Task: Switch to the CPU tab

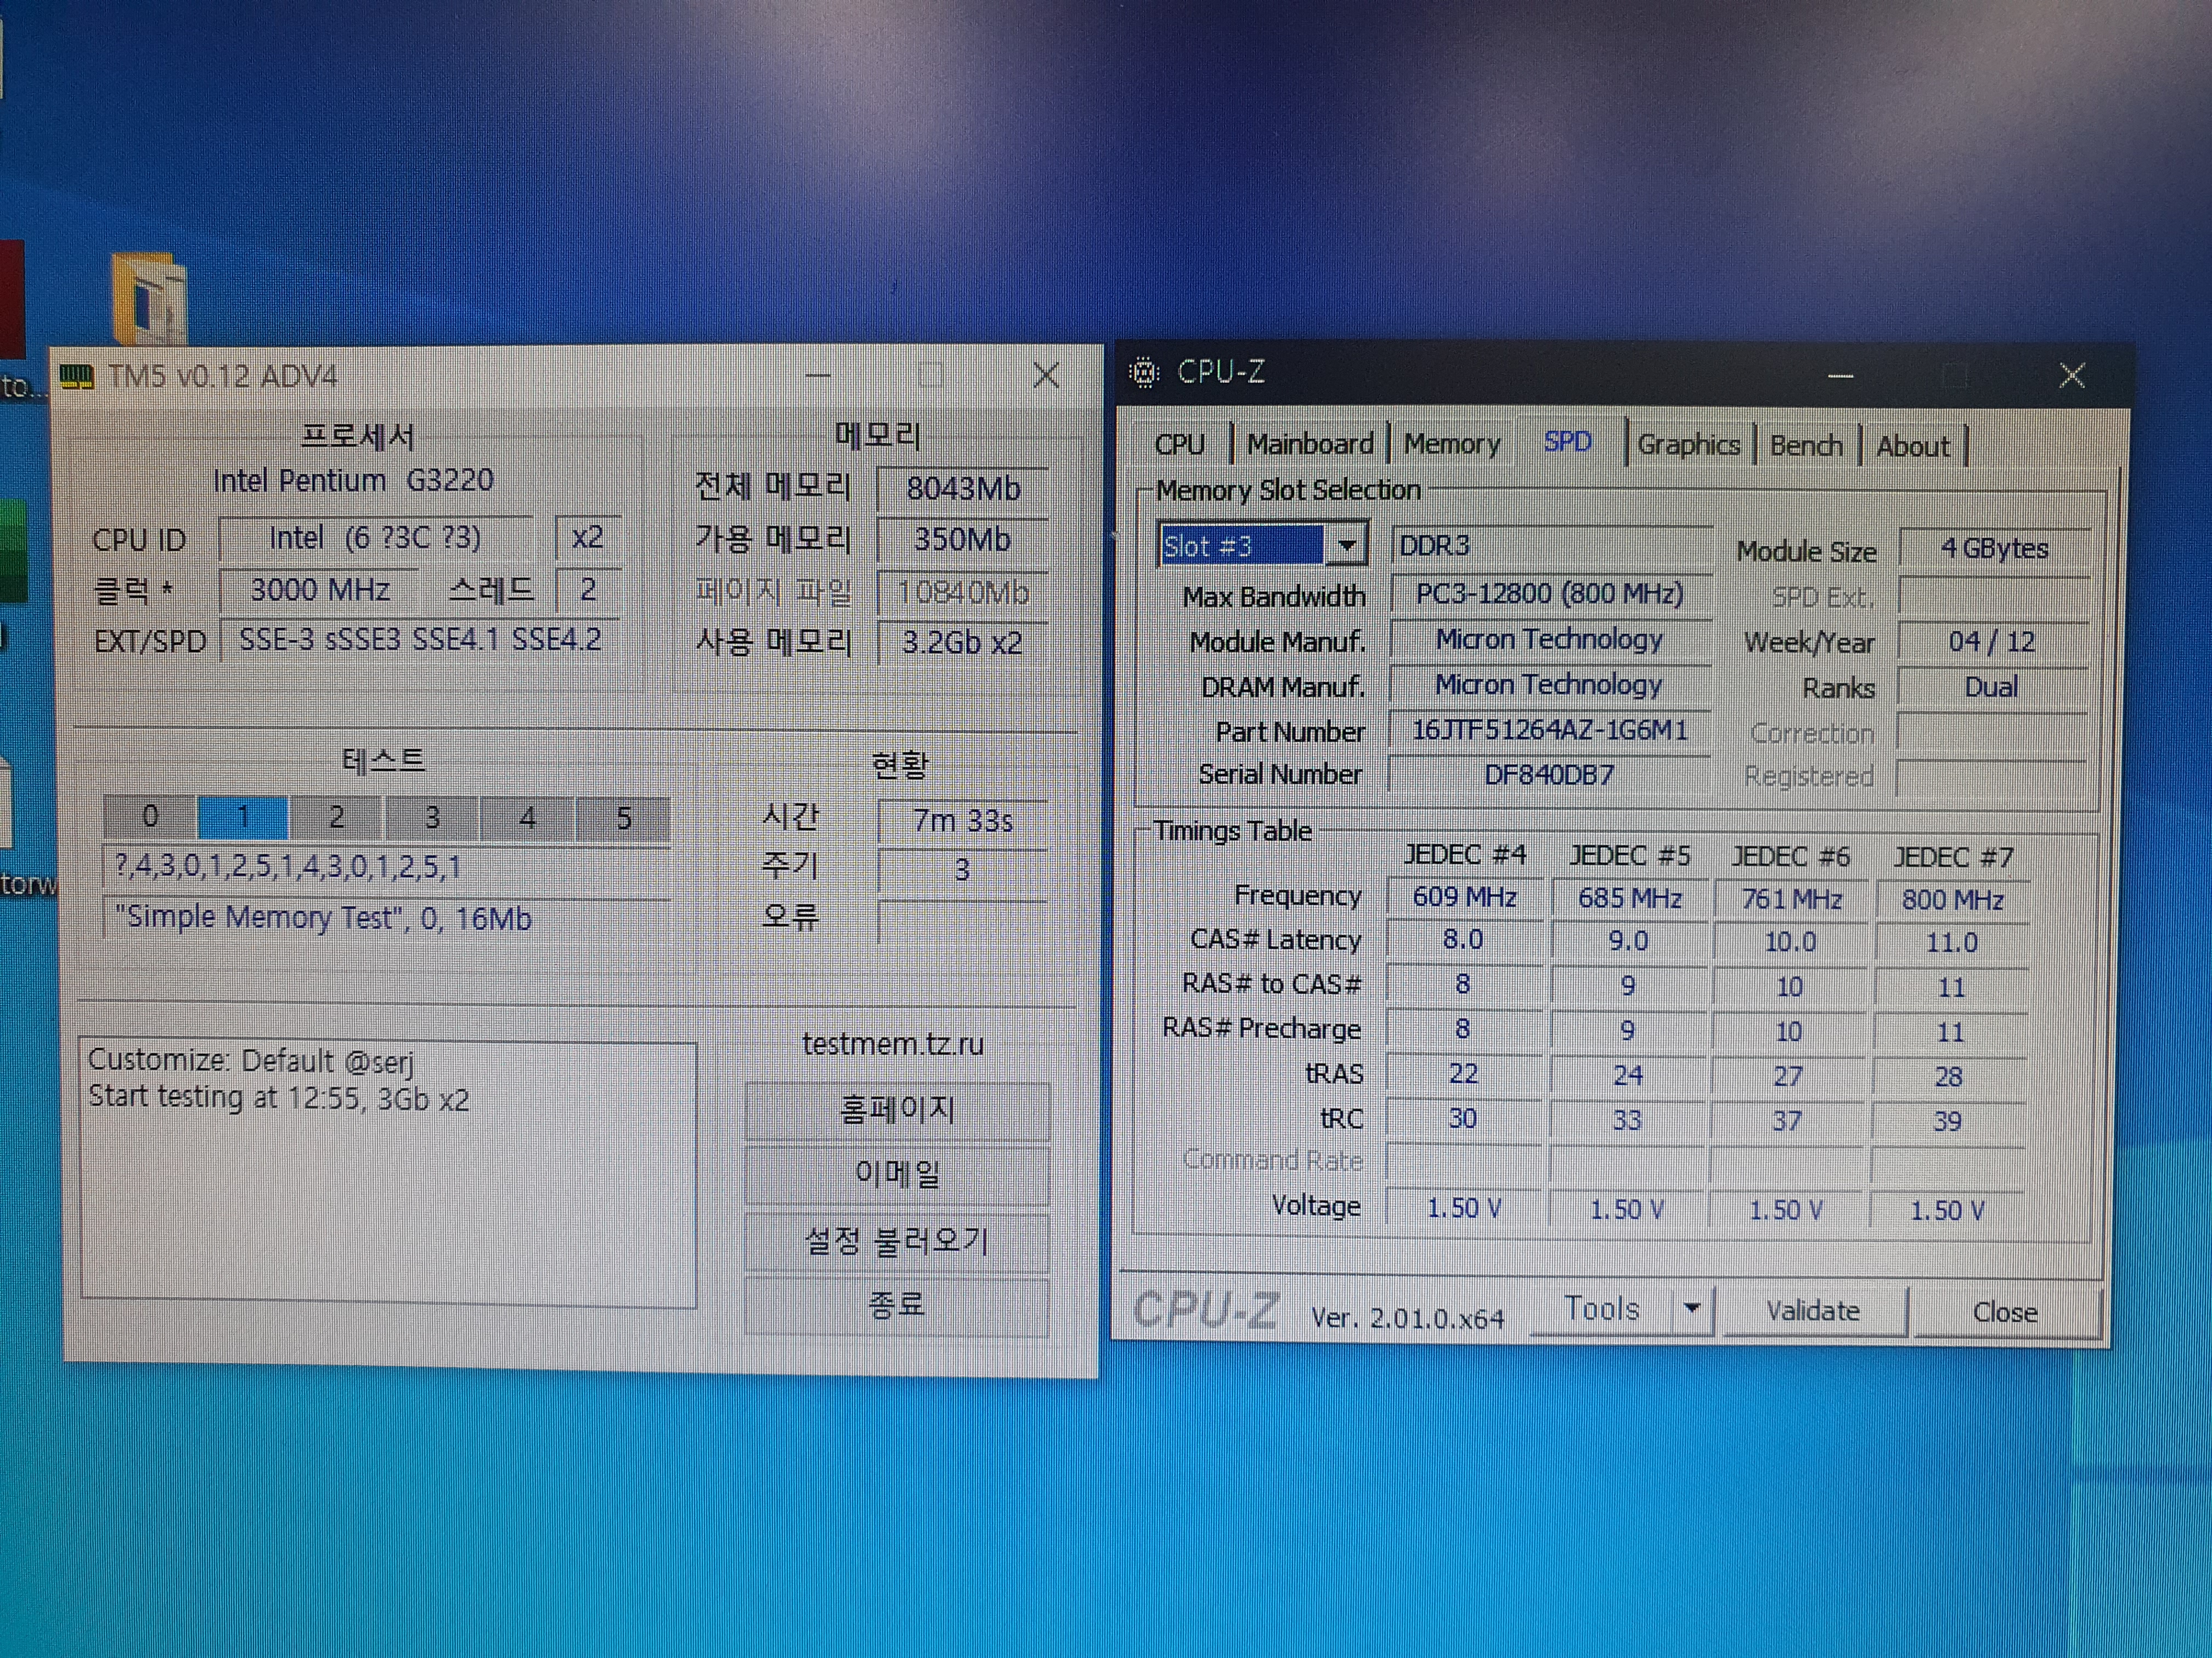Action: [1180, 444]
